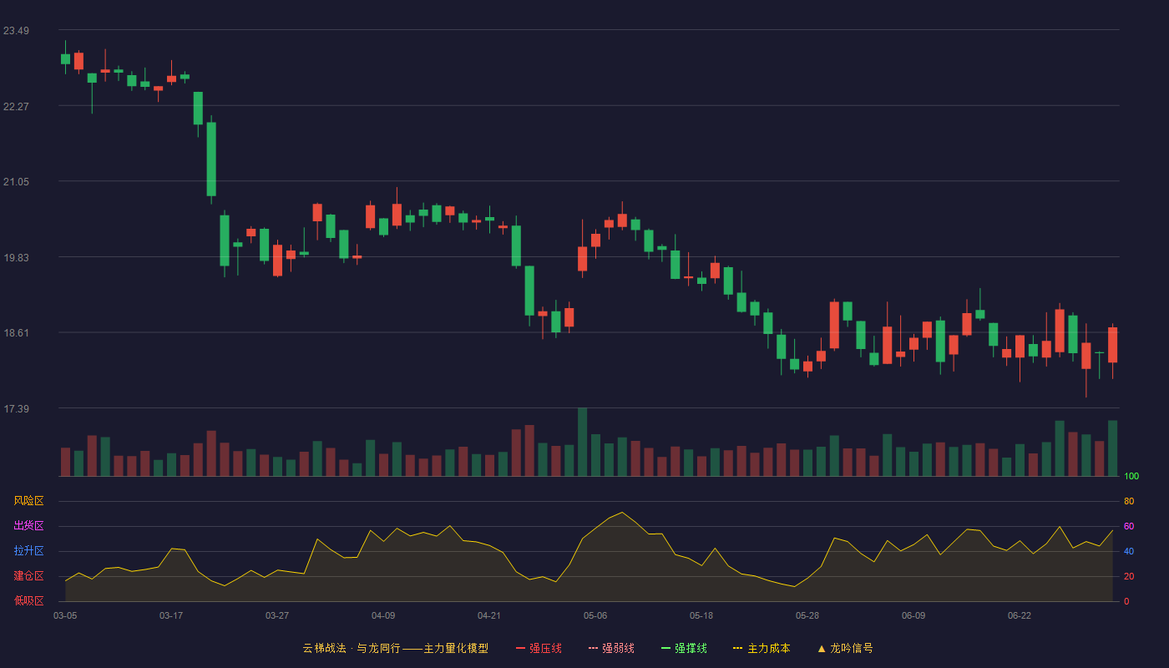
Task: Click the red 20 indicator scale value
Action: click(x=1129, y=576)
